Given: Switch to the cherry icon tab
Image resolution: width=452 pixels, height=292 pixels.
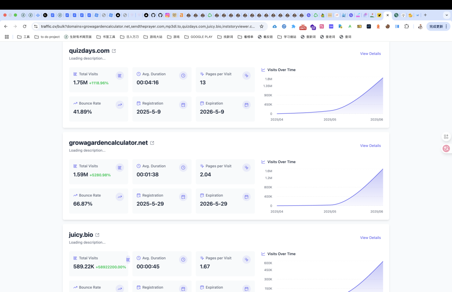Looking at the screenshot, I should [358, 15].
